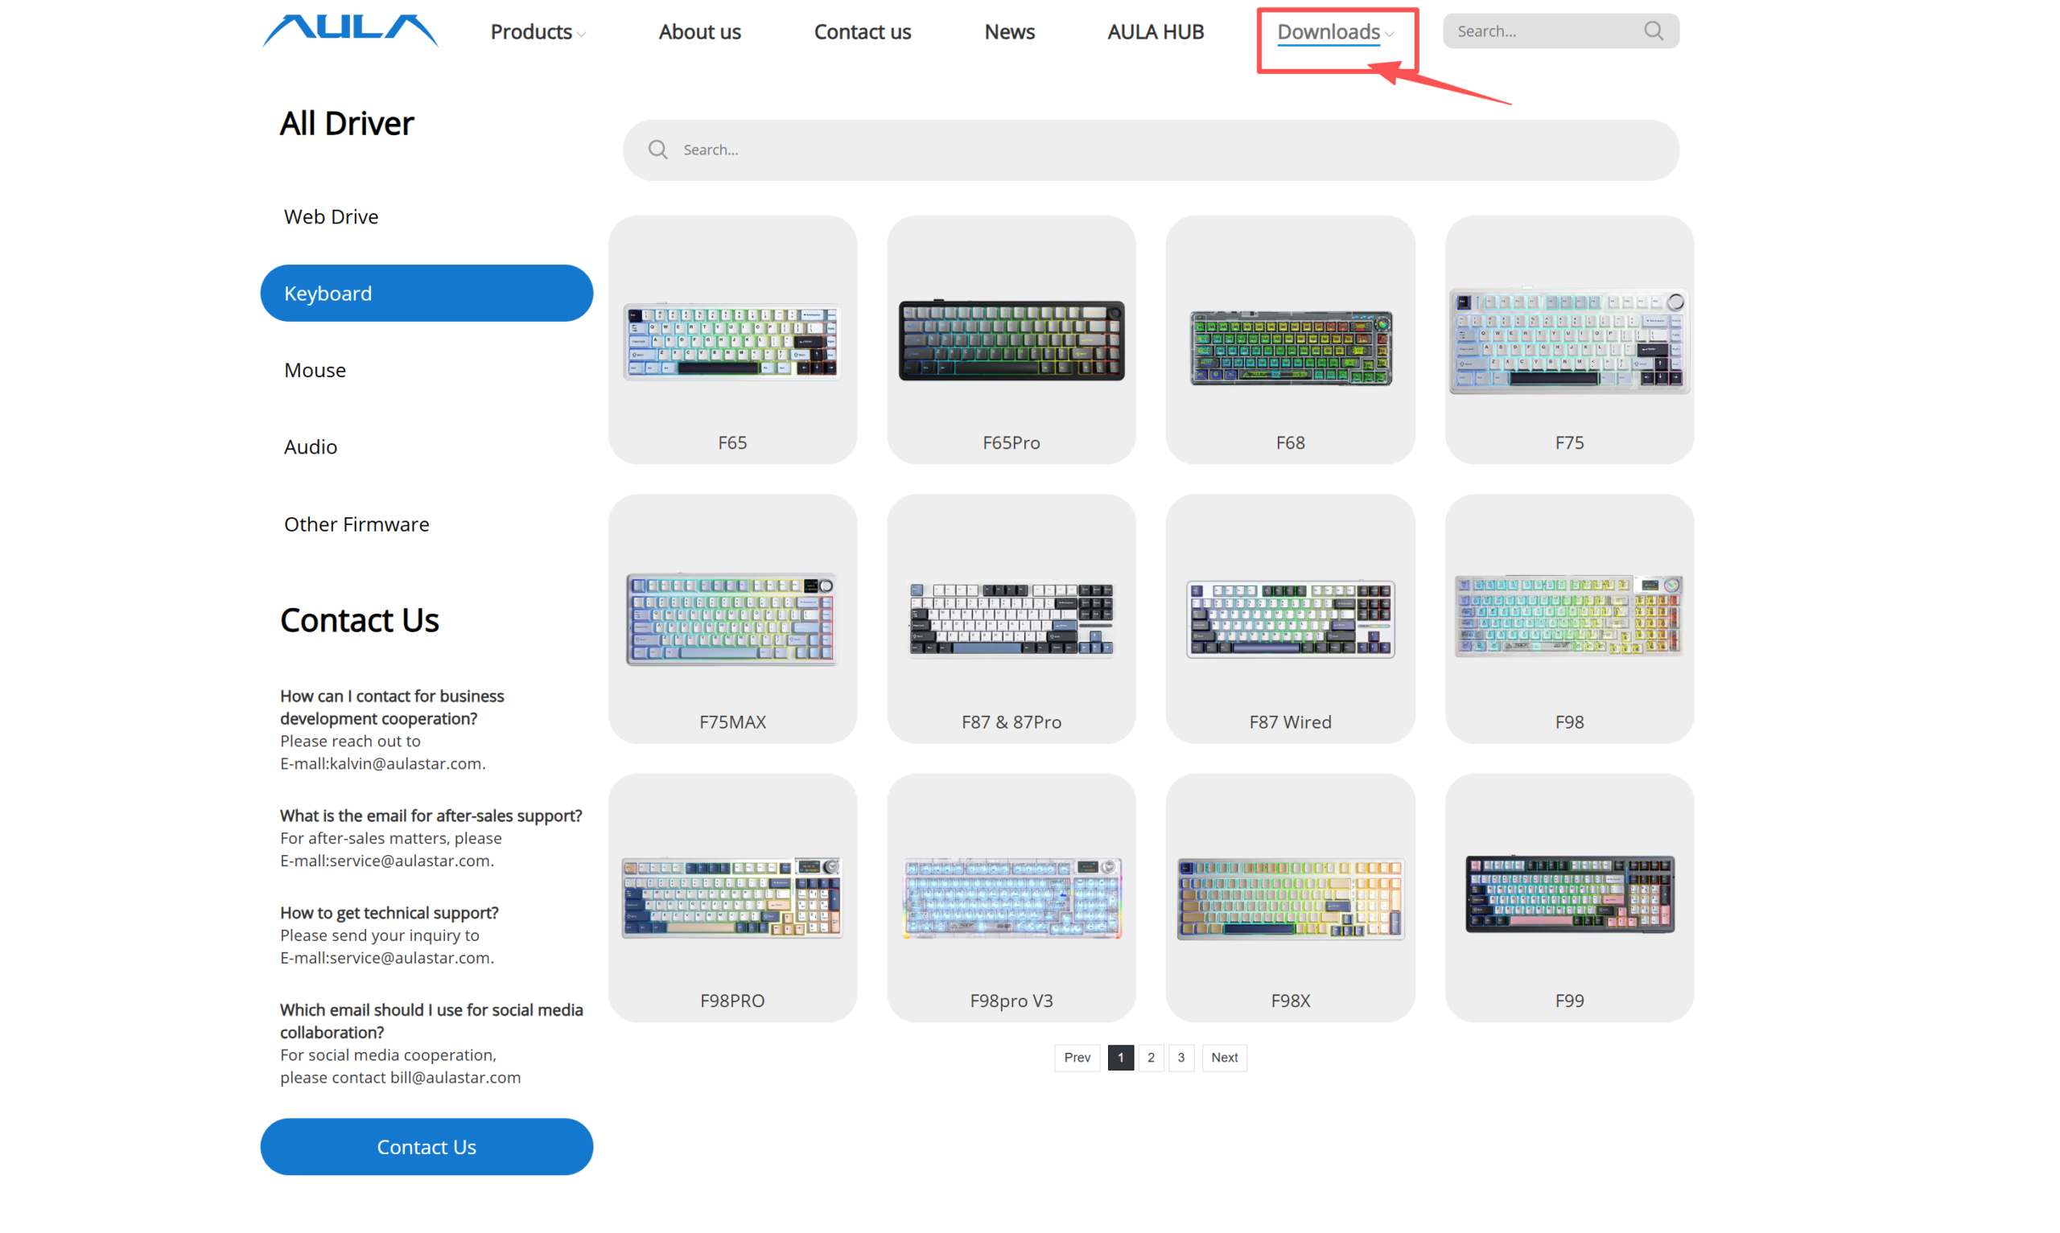
Task: Open the Contact us menu item
Action: point(862,31)
